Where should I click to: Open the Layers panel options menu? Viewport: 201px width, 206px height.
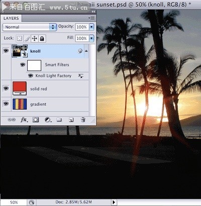(91, 18)
